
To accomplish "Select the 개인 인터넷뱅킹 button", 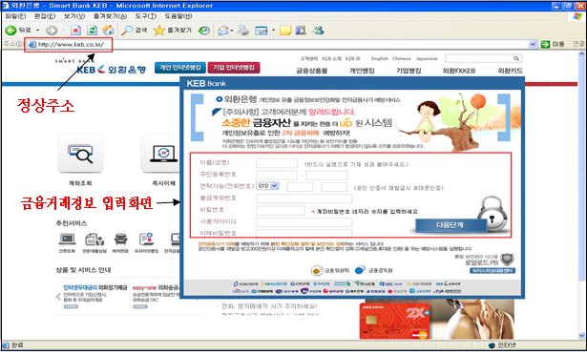I will [x=180, y=68].
